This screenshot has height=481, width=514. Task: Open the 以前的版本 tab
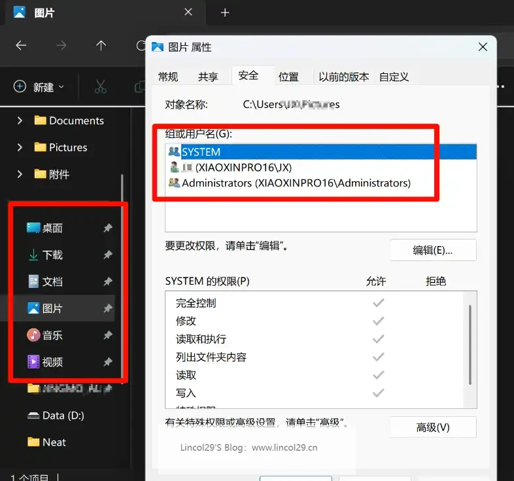pyautogui.click(x=343, y=77)
